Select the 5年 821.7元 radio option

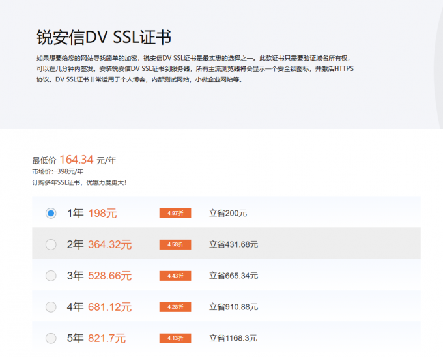[x=51, y=338]
